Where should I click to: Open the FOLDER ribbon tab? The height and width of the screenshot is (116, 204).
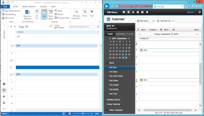tap(43, 7)
